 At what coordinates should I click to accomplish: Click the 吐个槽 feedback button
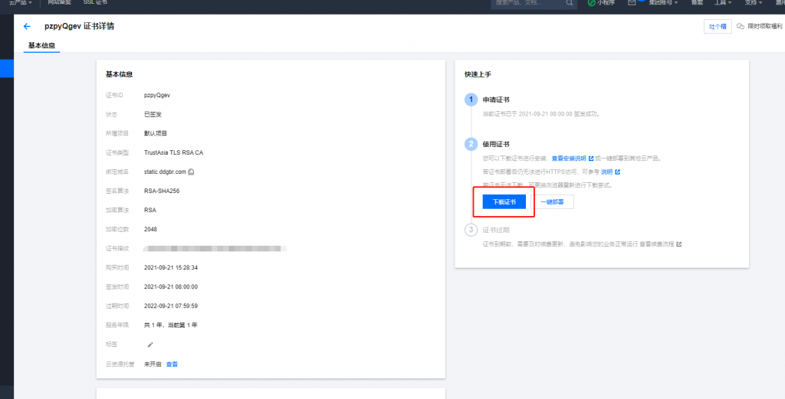(x=718, y=27)
